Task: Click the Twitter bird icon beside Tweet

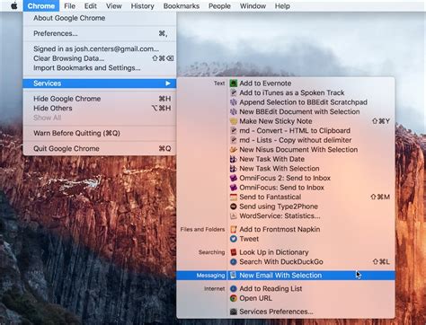Action: [234, 239]
